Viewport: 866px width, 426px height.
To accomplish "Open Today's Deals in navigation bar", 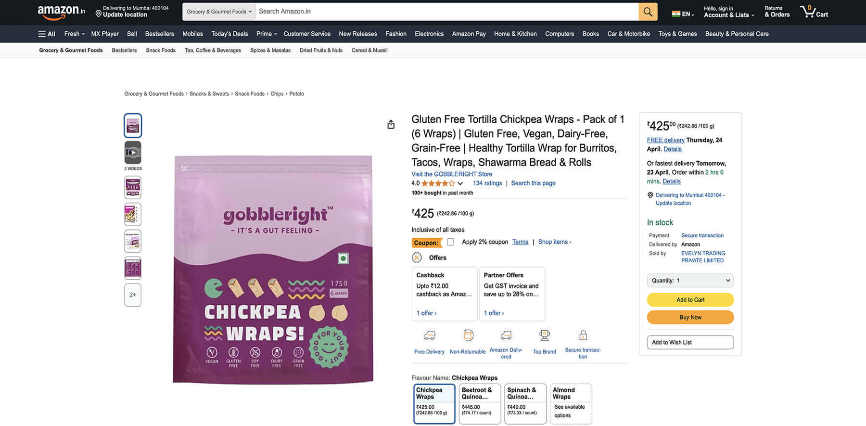I will [x=229, y=34].
